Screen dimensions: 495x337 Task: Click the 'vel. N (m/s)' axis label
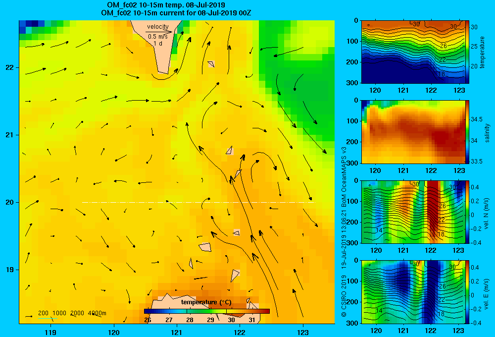coord(487,214)
